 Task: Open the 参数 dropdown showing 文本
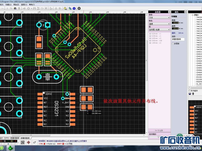(x=160, y=18)
